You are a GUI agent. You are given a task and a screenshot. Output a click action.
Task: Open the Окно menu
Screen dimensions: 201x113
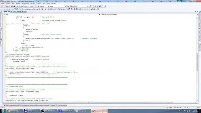pos(48,4)
